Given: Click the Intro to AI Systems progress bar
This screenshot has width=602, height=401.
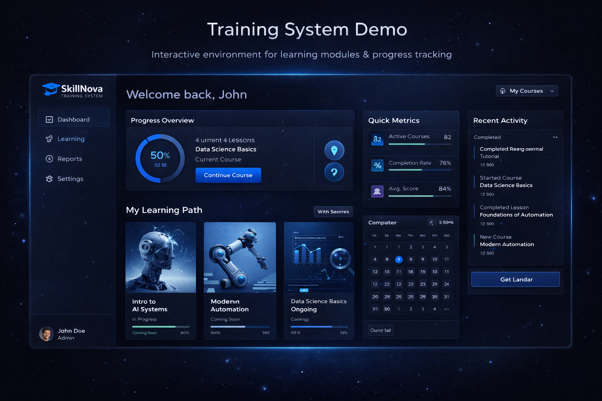Looking at the screenshot, I should click(x=161, y=327).
